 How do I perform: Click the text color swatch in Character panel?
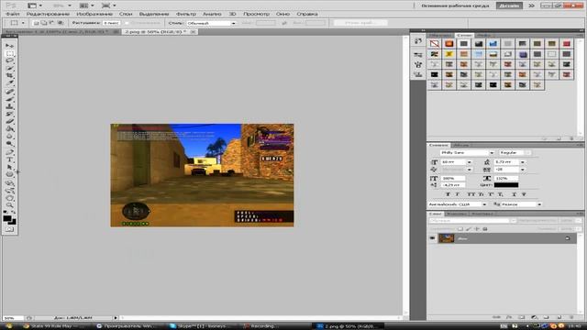(506, 185)
